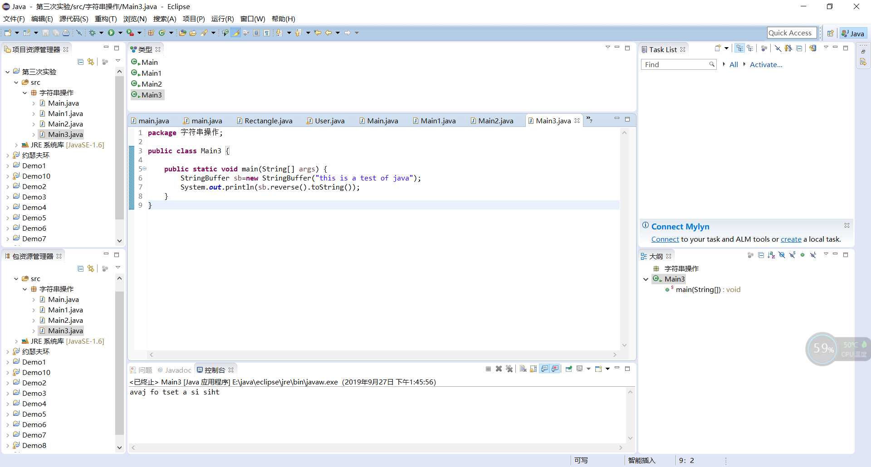Click the Connect link in Mylyn banner
The image size is (871, 467).
(x=665, y=239)
